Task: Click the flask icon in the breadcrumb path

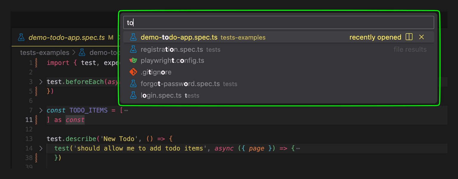Action: coord(82,53)
